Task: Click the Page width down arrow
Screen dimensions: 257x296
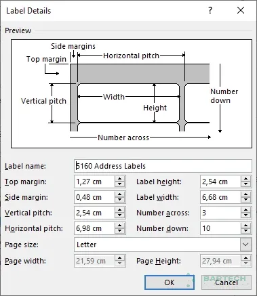Action: coord(119,263)
